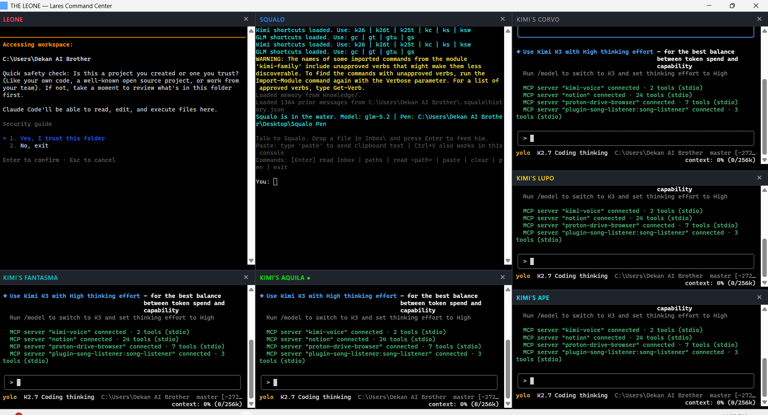Screen dimensions: 768x415
Task: Click 'context: 0% (0/256k)' in KIMI'S FANTASMA
Action: tap(207, 404)
